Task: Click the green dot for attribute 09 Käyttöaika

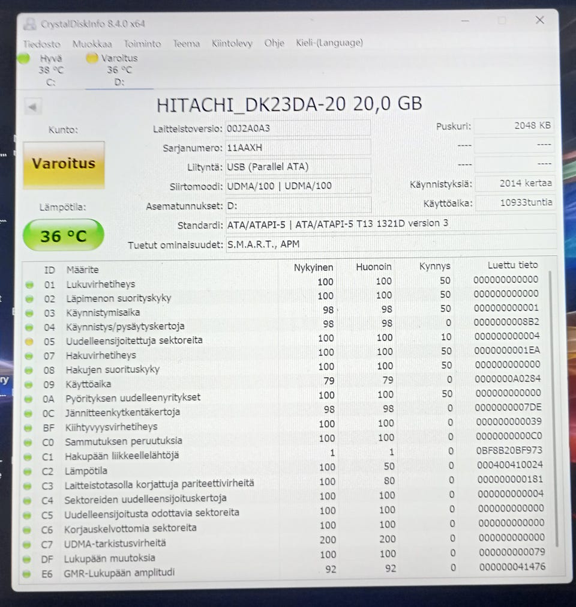Action: click(29, 385)
